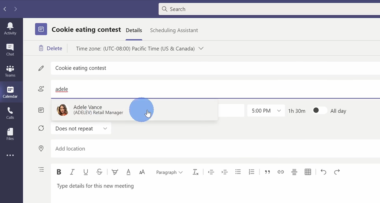Click the Search box
The height and width of the screenshot is (203, 380).
click(x=269, y=9)
